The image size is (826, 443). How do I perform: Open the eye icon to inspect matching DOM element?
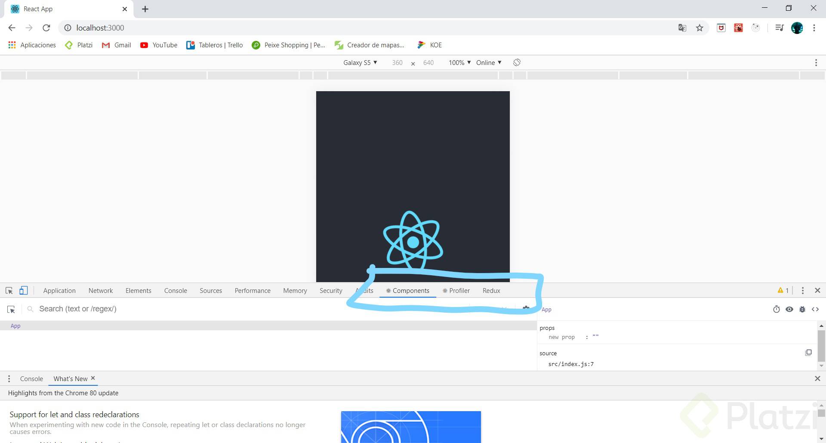tap(790, 309)
